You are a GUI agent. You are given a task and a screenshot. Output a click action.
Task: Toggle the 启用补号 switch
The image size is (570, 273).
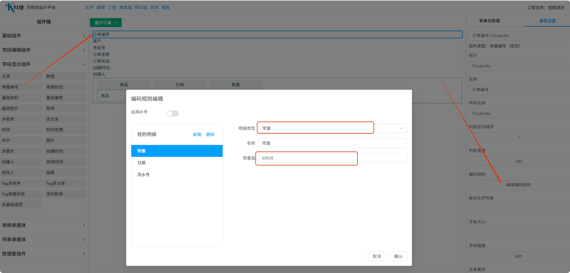click(172, 113)
